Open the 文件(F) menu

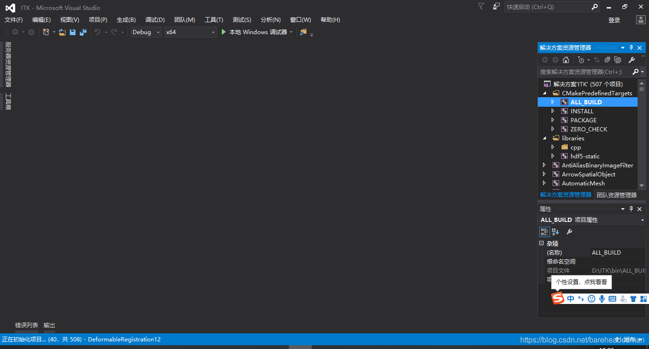coord(14,20)
